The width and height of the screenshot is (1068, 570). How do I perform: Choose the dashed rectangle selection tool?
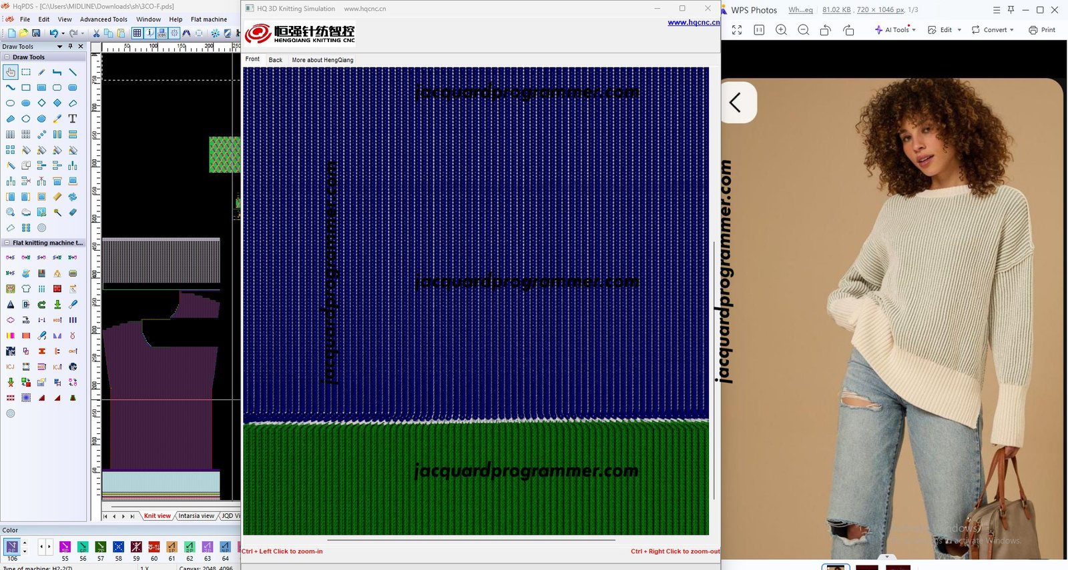pos(26,72)
